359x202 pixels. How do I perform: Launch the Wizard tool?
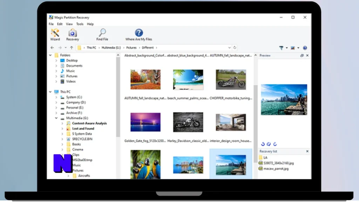click(x=55, y=35)
